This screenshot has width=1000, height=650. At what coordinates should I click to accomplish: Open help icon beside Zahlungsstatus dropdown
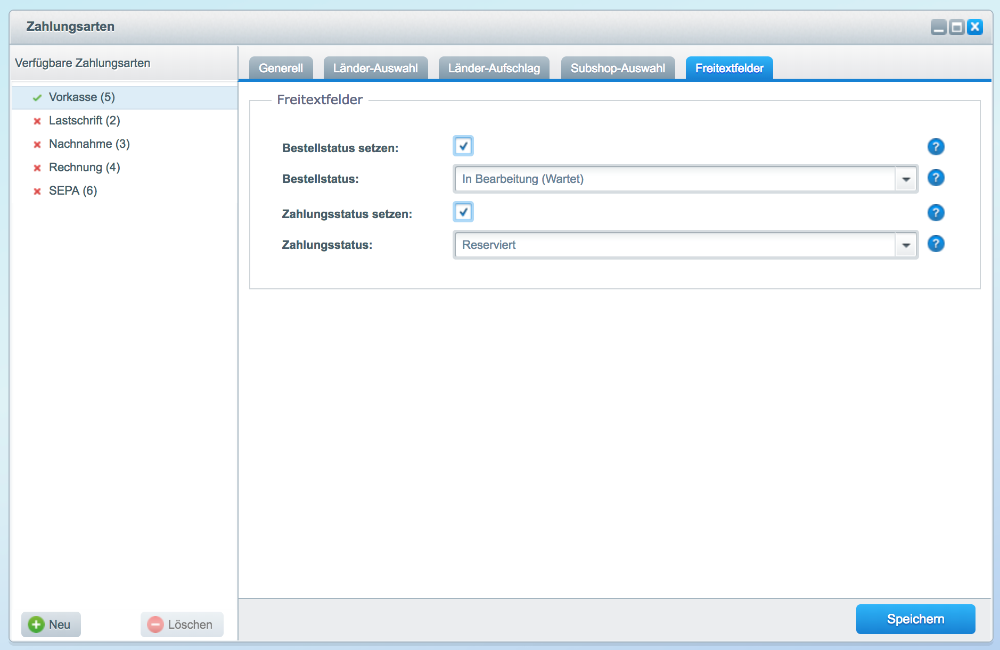click(x=936, y=244)
